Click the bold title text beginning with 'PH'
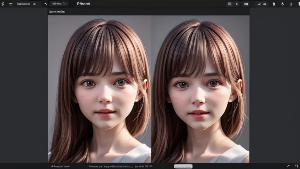The image size is (300, 169). pos(83,4)
